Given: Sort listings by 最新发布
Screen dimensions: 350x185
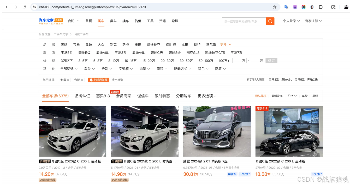Looking at the screenshot, I should click(x=277, y=96).
